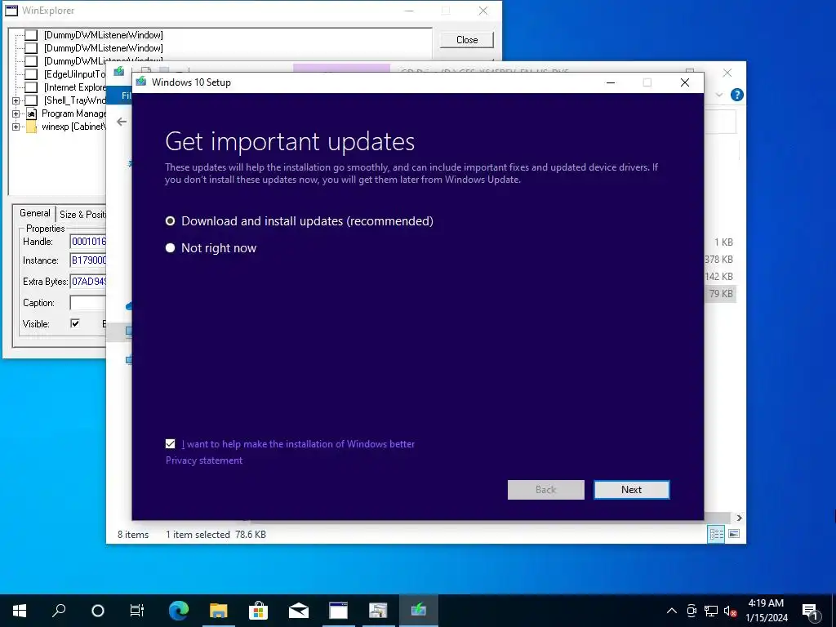Viewport: 836px width, 627px height.
Task: Click Windows 10 Setup title bar icon
Action: [140, 82]
